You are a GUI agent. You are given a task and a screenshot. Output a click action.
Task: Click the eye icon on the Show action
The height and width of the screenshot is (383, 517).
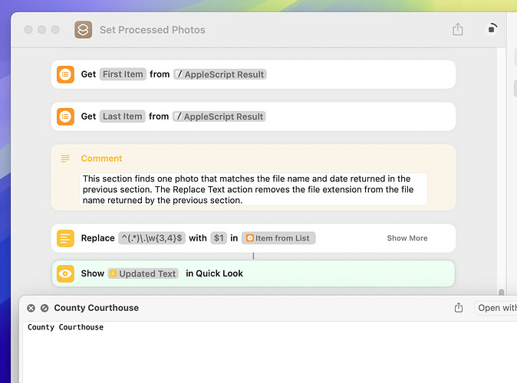(66, 273)
